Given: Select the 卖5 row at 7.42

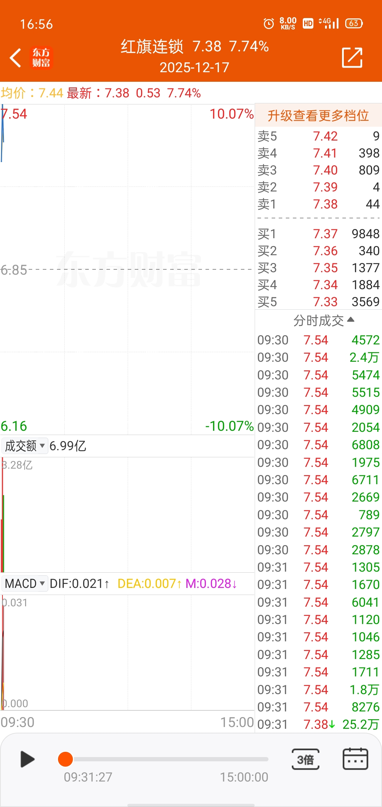Looking at the screenshot, I should pos(318,136).
